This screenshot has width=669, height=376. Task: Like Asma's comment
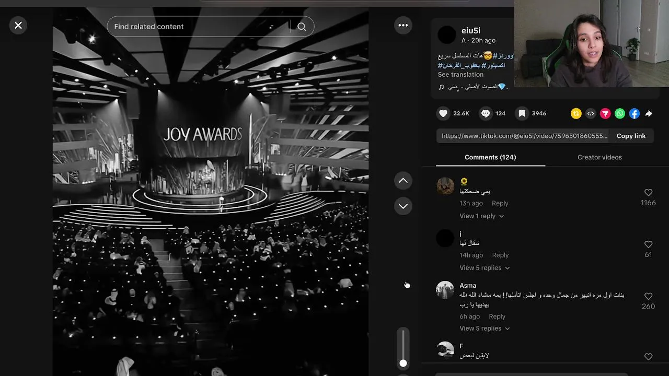[x=648, y=296]
